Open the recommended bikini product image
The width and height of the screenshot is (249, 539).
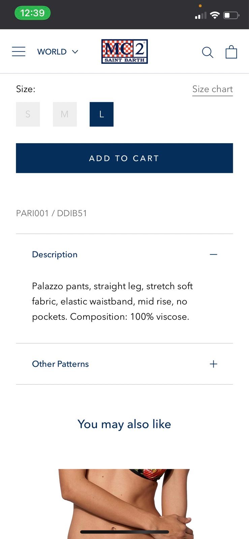coord(124,504)
